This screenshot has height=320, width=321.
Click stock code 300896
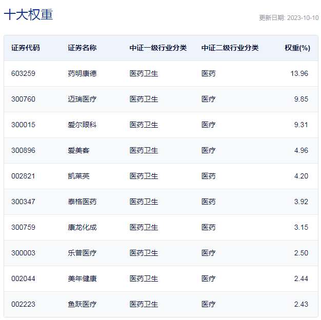coord(23,150)
